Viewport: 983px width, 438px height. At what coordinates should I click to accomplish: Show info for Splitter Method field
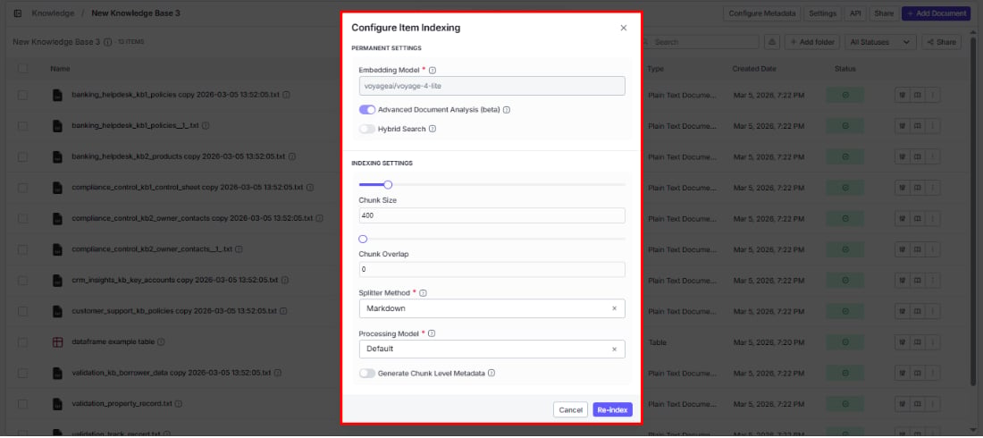pyautogui.click(x=424, y=293)
